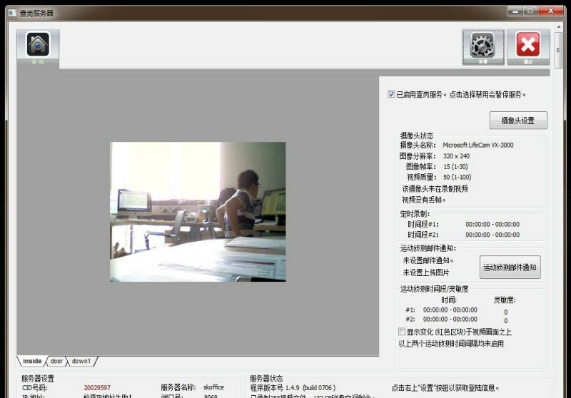Click the scrollbar up arrow
Image resolution: width=571 pixels, height=398 pixels.
(559, 27)
